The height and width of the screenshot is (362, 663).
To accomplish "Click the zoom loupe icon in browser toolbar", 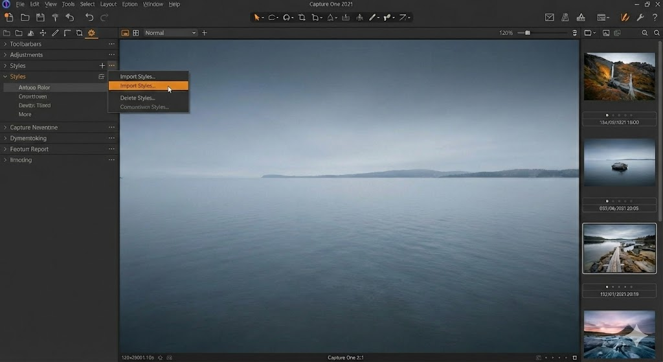I will 644,32.
